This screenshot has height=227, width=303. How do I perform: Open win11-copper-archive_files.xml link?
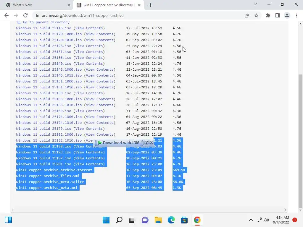tap(48, 176)
